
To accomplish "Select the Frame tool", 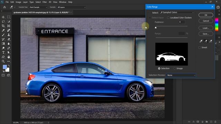I will (9, 26).
